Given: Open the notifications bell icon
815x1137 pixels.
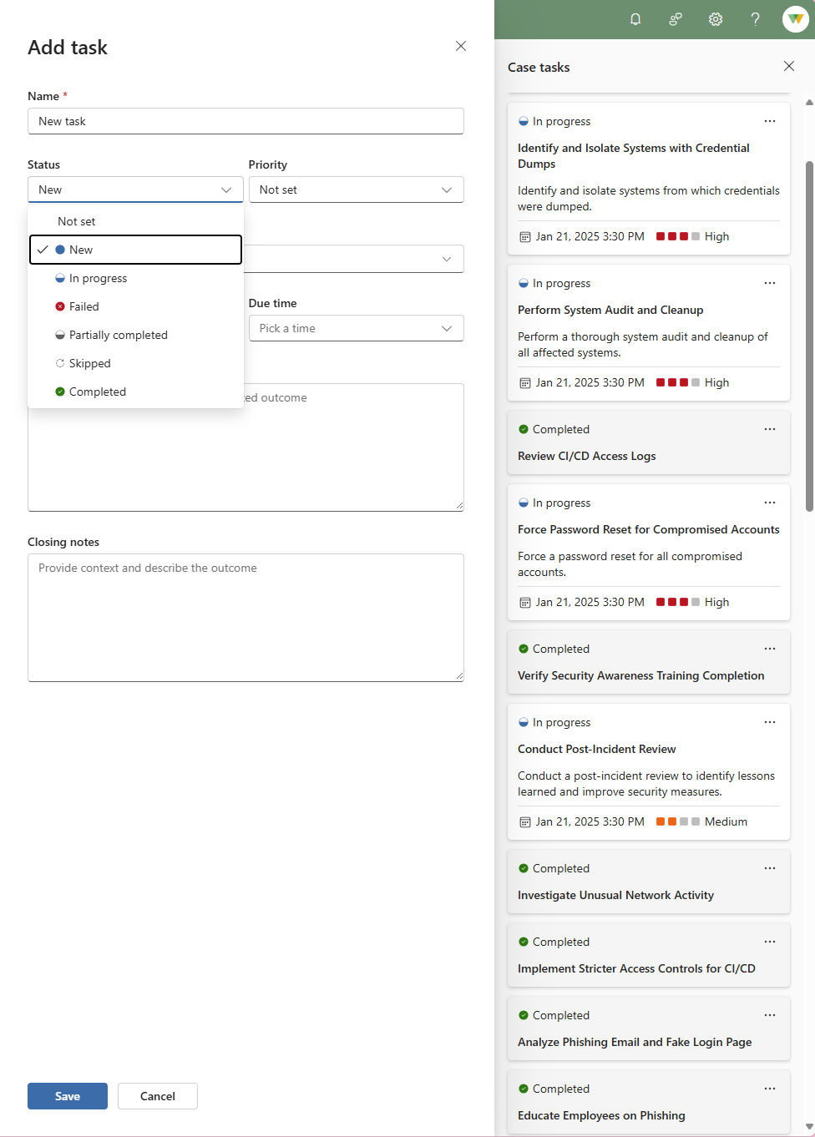Looking at the screenshot, I should [x=635, y=19].
